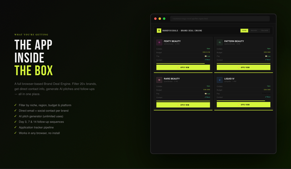Click the Open collabs status for Fenty Beauty
This screenshot has width=291, height=169.
click(208, 49)
